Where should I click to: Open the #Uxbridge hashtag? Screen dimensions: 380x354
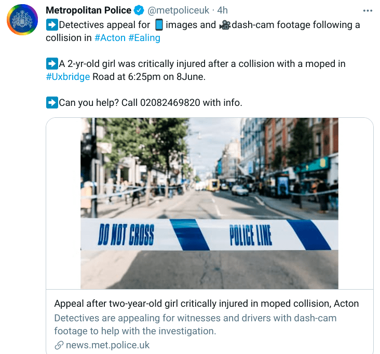click(68, 77)
